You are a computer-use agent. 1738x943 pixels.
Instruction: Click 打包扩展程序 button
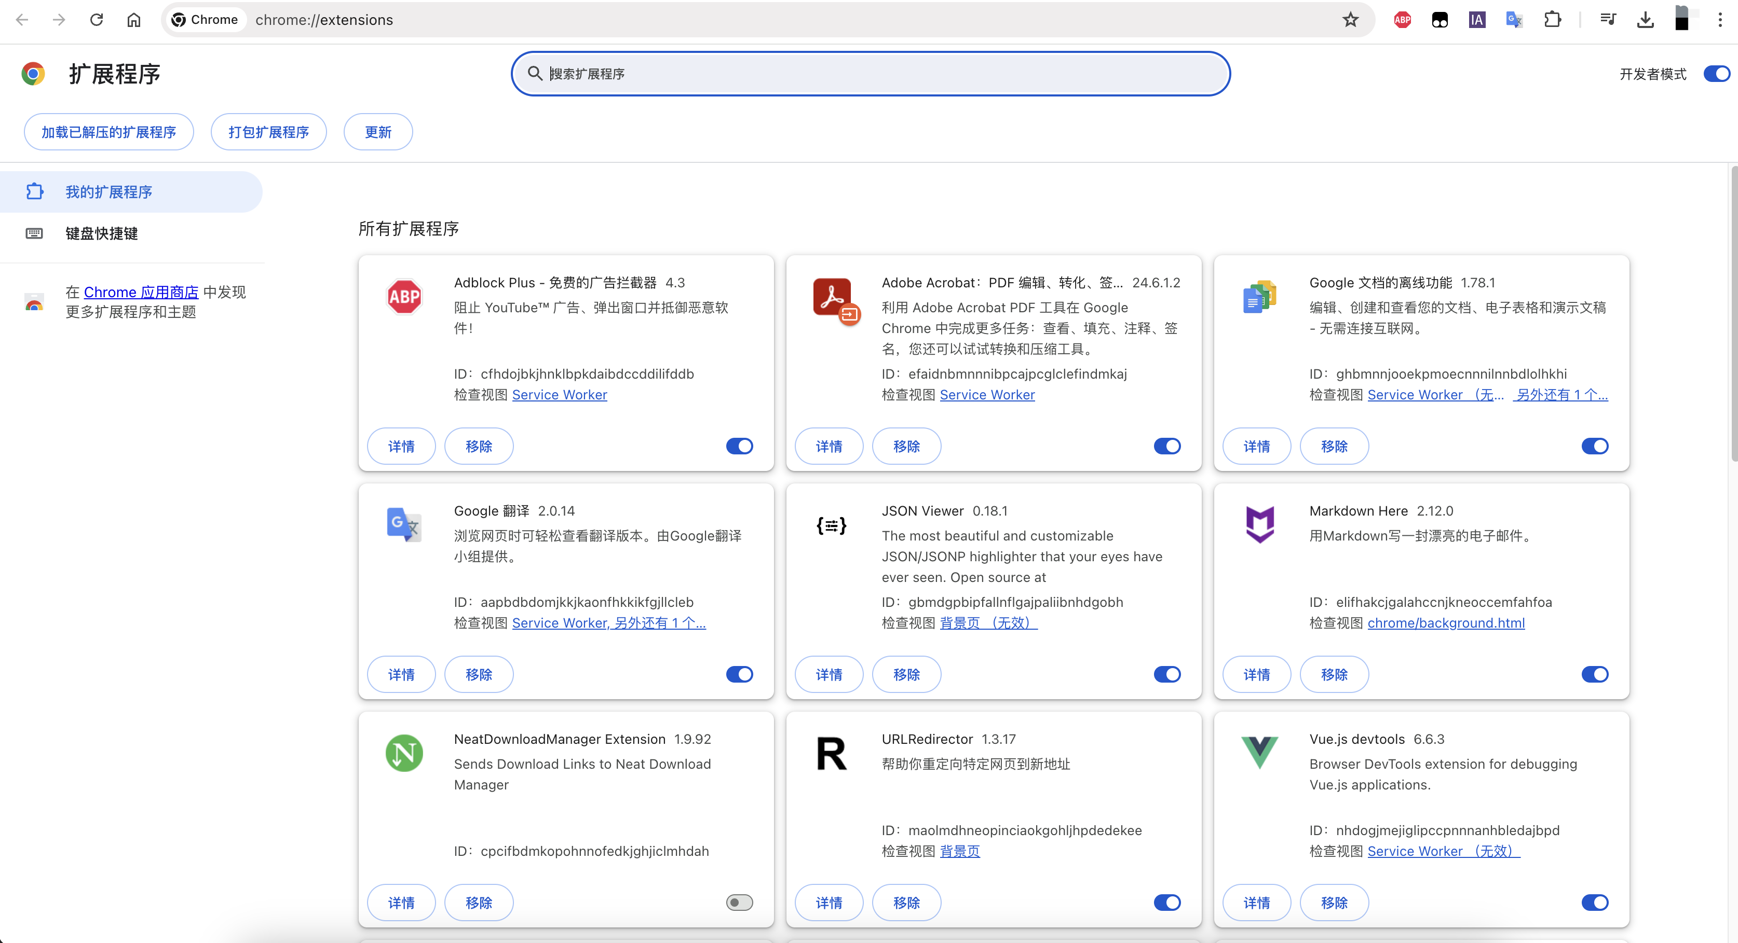coord(268,132)
